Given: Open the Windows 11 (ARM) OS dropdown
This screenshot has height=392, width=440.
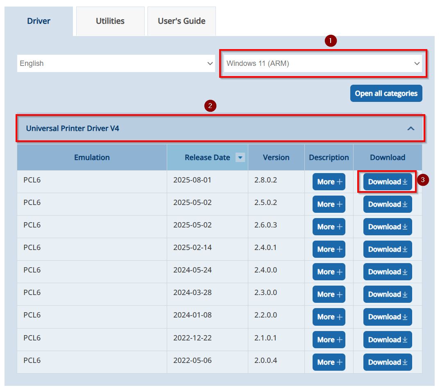Looking at the screenshot, I should (x=323, y=63).
